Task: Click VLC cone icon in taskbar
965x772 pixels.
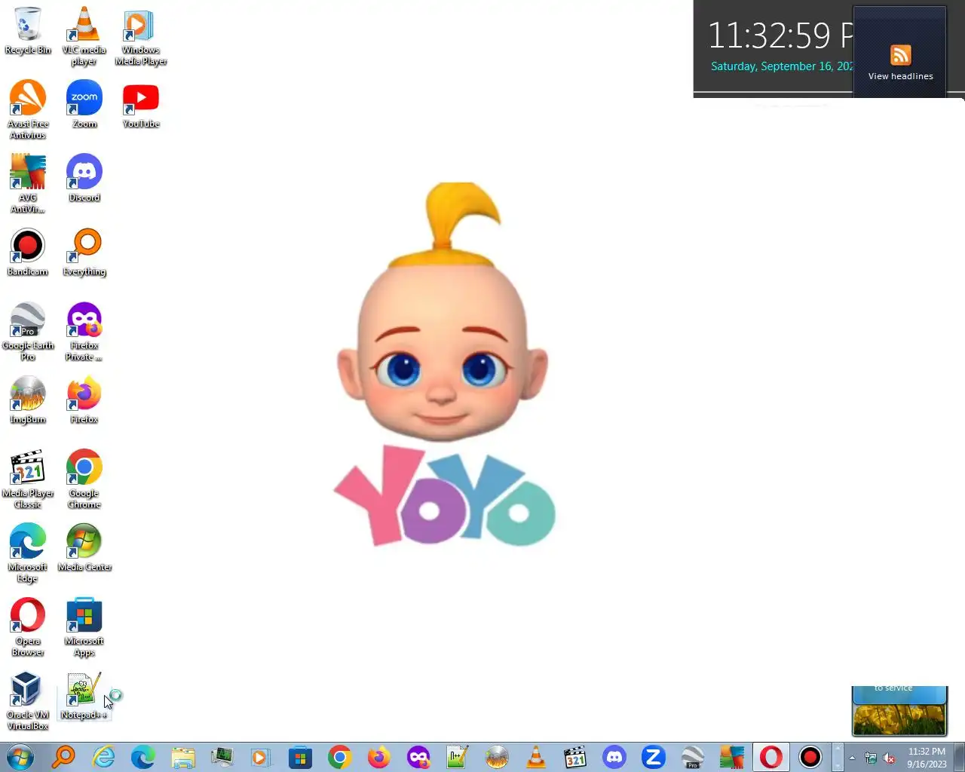Action: tap(536, 757)
